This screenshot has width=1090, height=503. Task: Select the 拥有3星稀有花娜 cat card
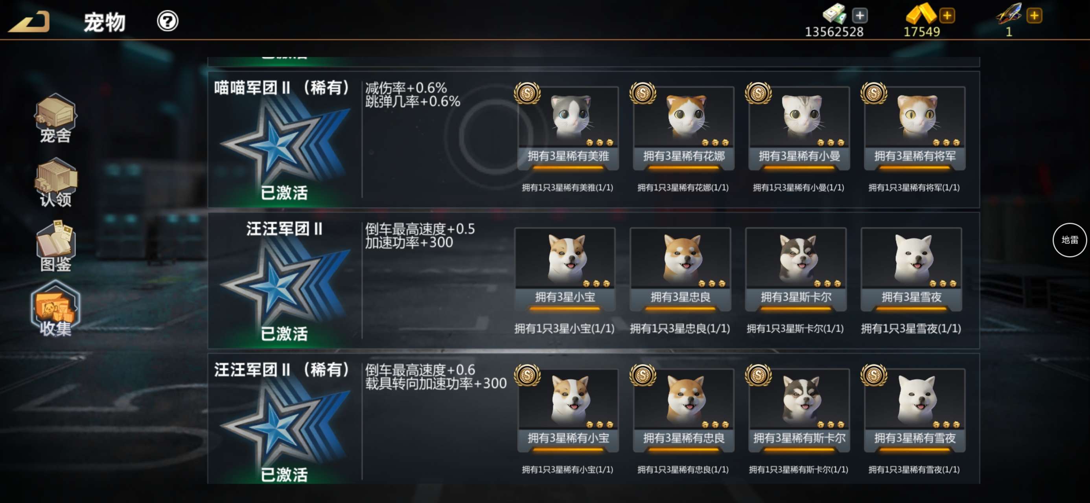click(x=683, y=128)
